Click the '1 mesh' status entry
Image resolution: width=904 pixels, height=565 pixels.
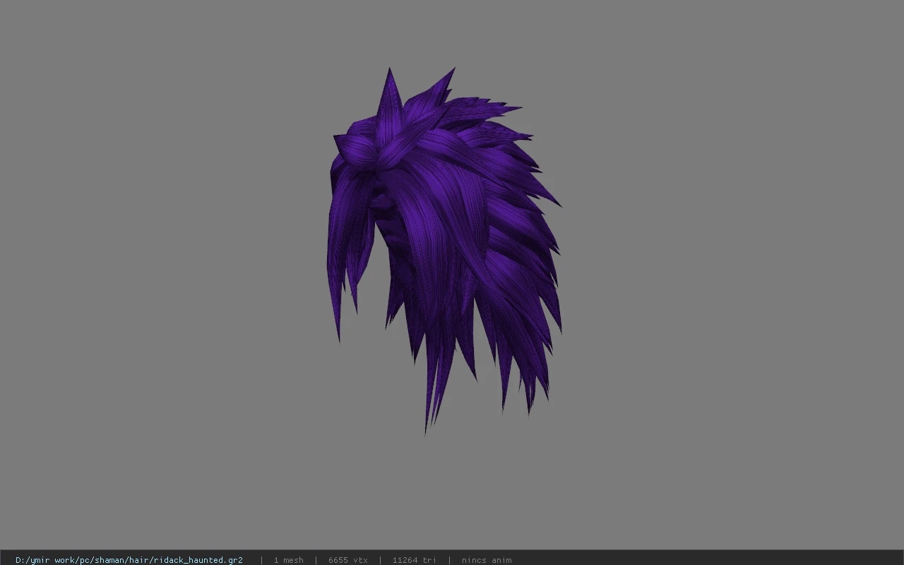click(288, 560)
